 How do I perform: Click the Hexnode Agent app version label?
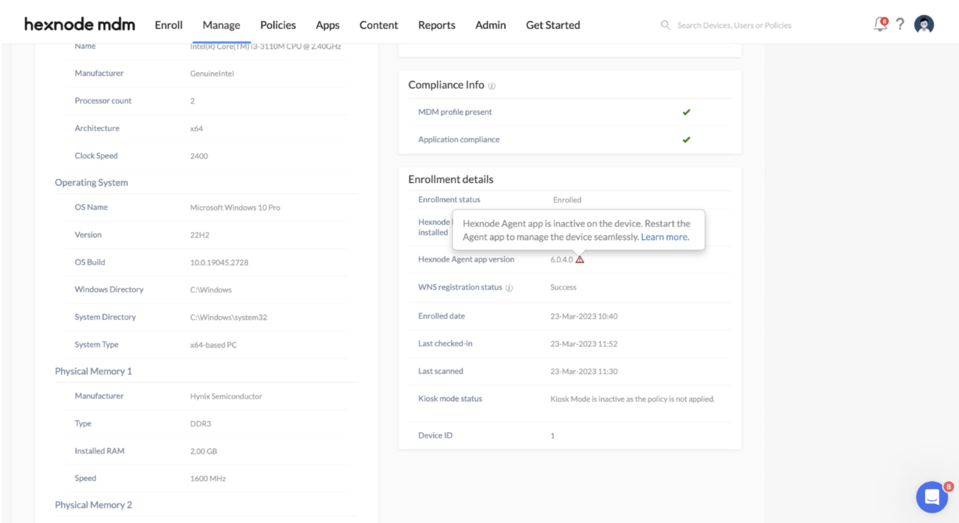[x=466, y=259]
